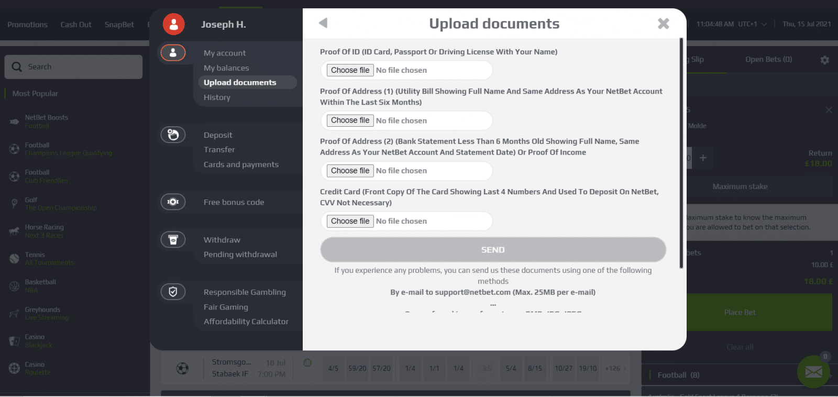This screenshot has height=397, width=838.
Task: Open the deposit wallet icon
Action: [x=173, y=135]
